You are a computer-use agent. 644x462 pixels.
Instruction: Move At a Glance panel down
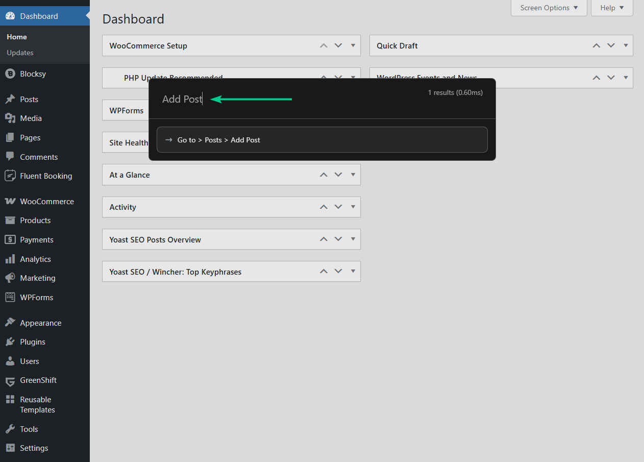(338, 175)
